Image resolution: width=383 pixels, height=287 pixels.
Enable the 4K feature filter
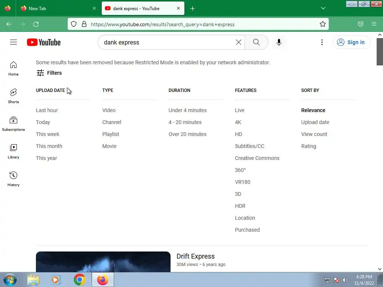238,122
